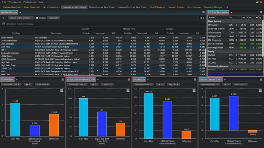Open chart type dropdown in Yield to Worst
This screenshot has height=148, width=264.
click(x=28, y=85)
